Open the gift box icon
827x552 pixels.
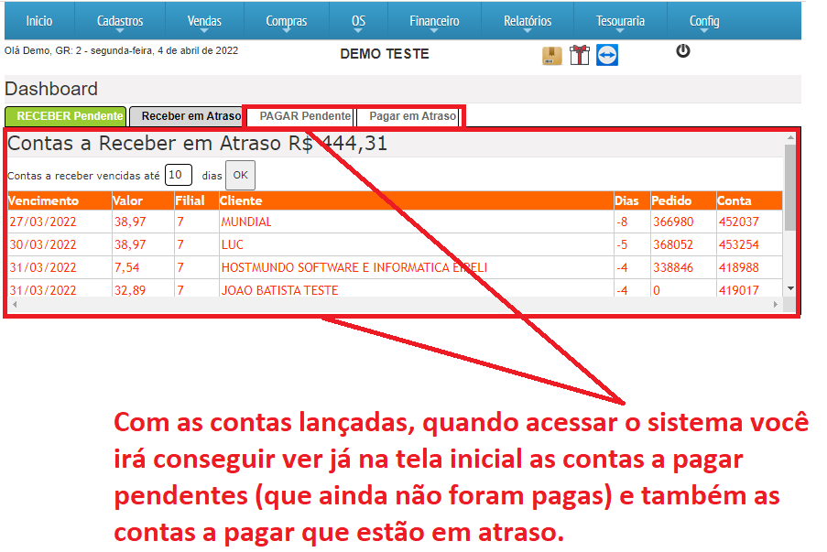[x=579, y=55]
